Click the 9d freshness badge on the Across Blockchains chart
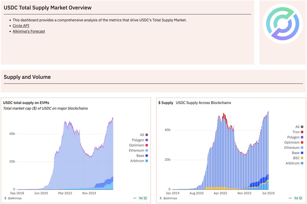The width and height of the screenshot is (307, 204). pos(299,198)
